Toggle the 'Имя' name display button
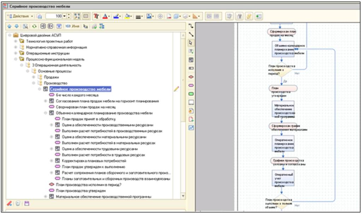362x214 pixels. (72, 26)
